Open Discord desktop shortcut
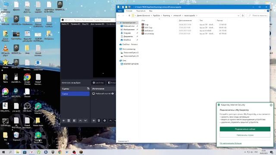 (x=27, y=93)
